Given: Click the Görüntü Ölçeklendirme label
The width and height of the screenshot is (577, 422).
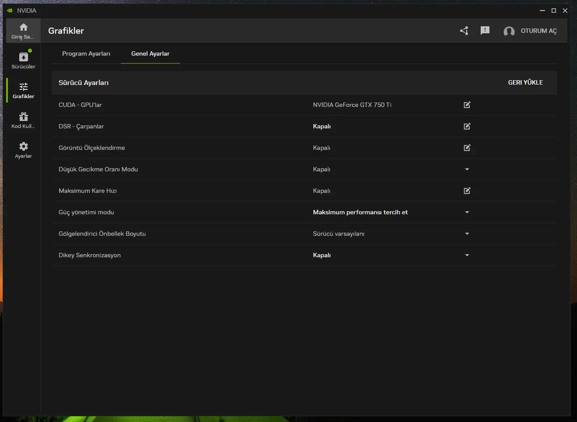Looking at the screenshot, I should [x=91, y=148].
